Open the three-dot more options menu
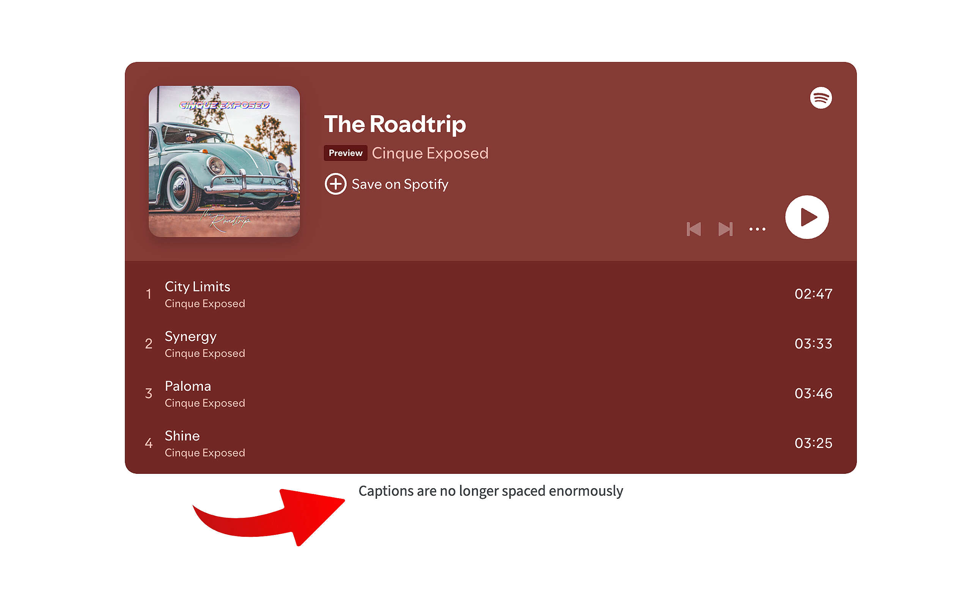This screenshot has height=607, width=971. coord(757,229)
